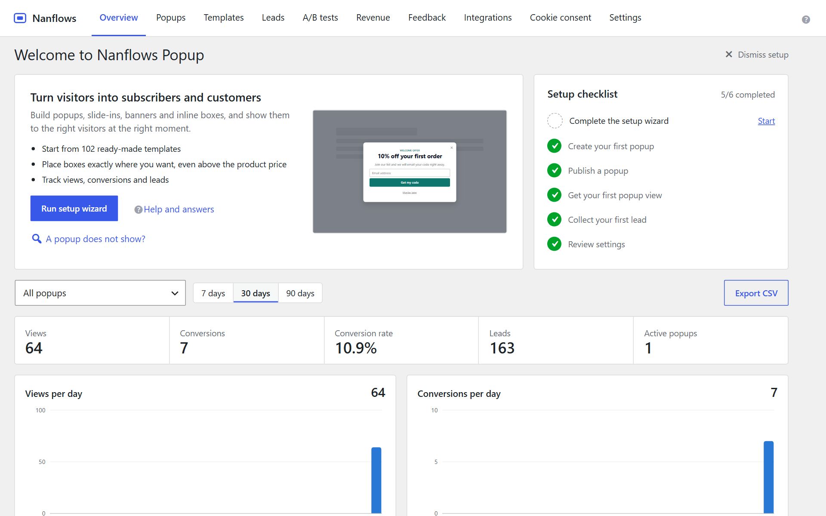Click the question icon beside Help and answers
Viewport: 826px width, 516px height.
click(138, 209)
